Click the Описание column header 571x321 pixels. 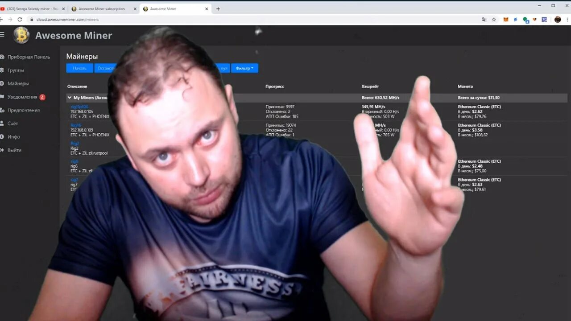pos(77,86)
